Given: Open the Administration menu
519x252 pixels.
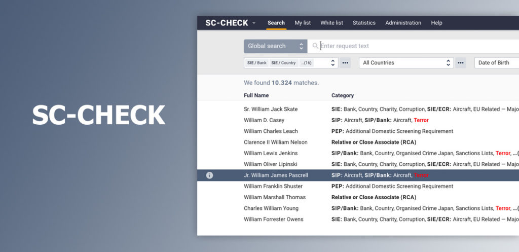Looking at the screenshot, I should [403, 23].
